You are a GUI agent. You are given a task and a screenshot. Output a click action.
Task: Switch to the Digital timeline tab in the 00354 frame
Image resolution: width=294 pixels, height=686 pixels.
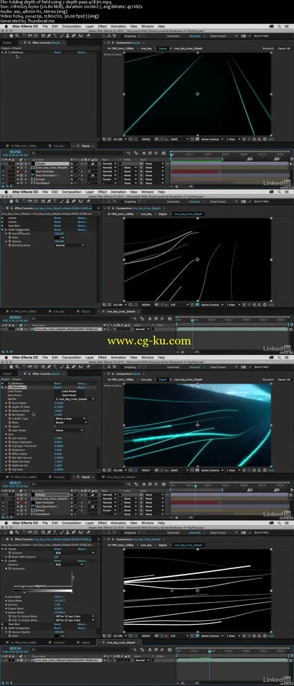[x=86, y=642]
